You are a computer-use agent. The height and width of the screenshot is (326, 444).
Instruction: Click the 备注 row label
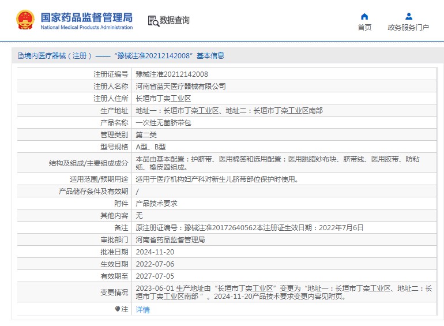[121, 228]
